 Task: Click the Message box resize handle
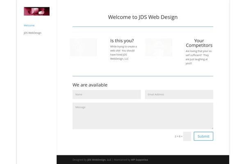click(212, 128)
